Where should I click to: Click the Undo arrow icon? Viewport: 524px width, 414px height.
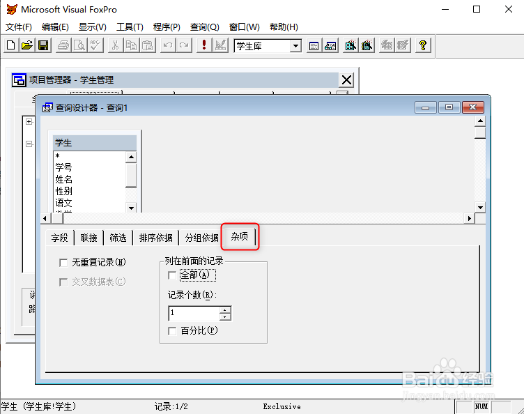[168, 45]
